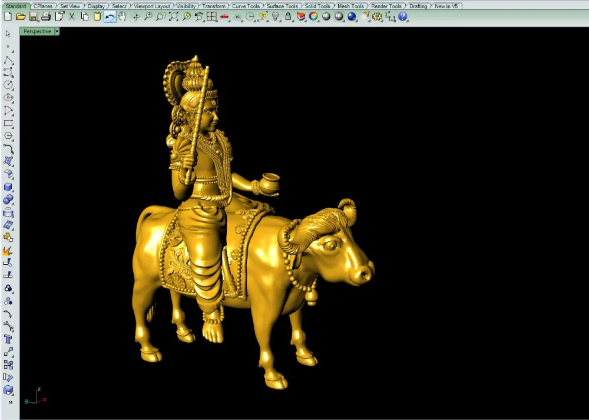Viewport: 589px width, 420px height.
Task: Open the Display toolbar tab
Action: pos(96,6)
